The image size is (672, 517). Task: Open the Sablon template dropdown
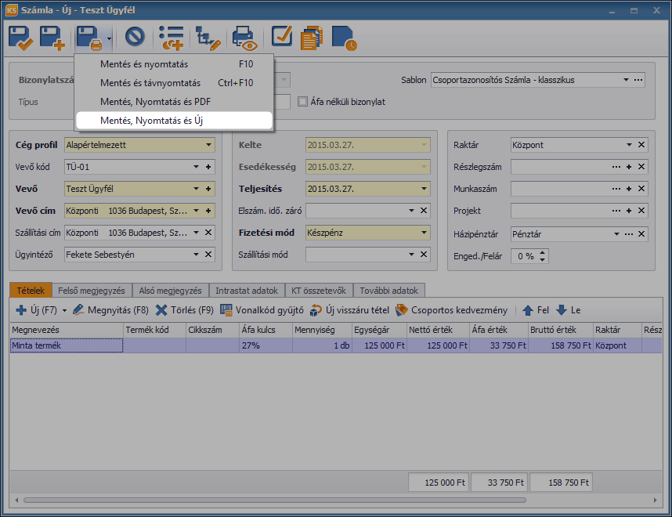626,80
